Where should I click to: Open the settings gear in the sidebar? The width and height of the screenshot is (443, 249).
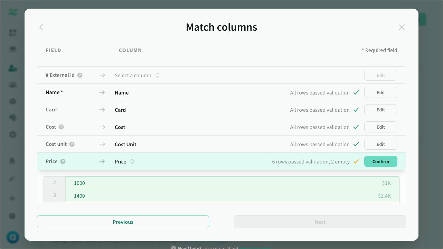(x=12, y=135)
